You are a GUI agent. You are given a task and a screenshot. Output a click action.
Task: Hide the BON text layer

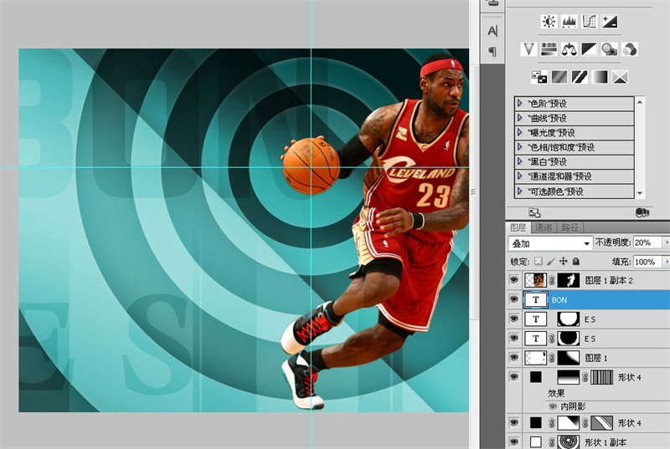(x=514, y=299)
